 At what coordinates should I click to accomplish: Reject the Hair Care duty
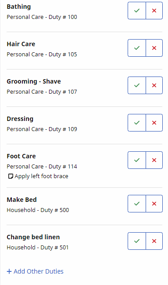pyautogui.click(x=154, y=48)
